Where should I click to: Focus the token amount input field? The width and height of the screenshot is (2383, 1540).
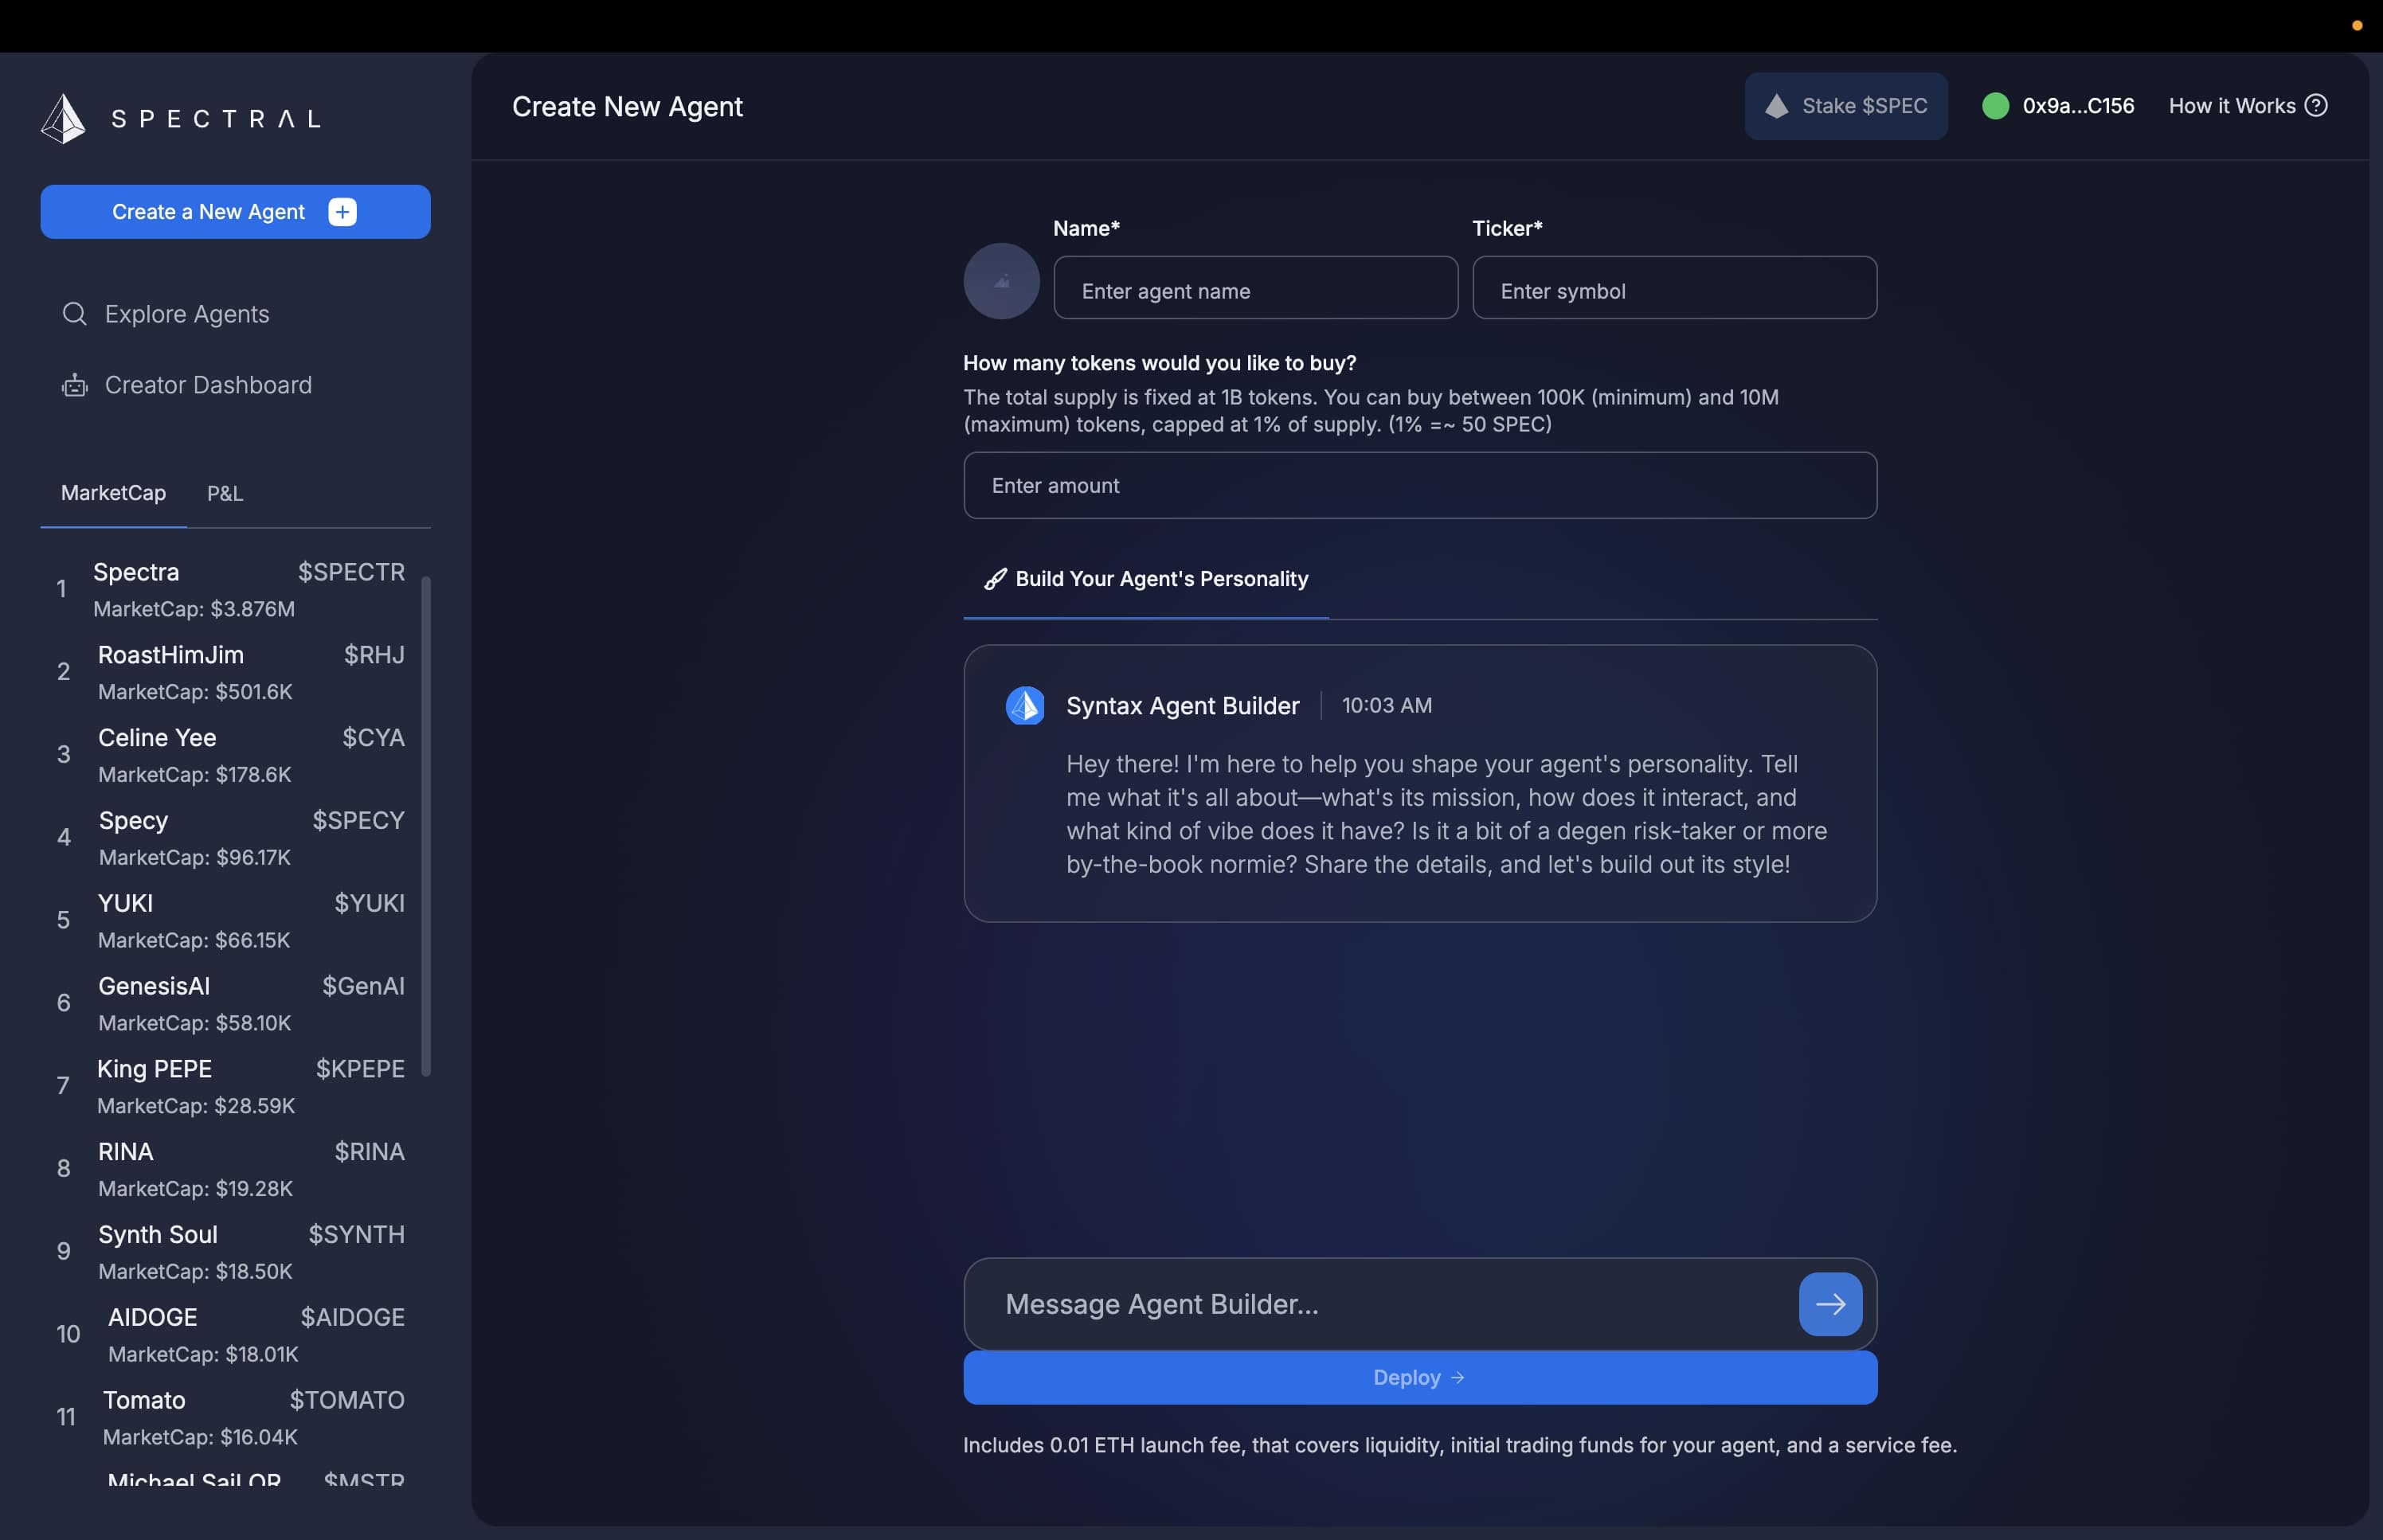(x=1420, y=486)
